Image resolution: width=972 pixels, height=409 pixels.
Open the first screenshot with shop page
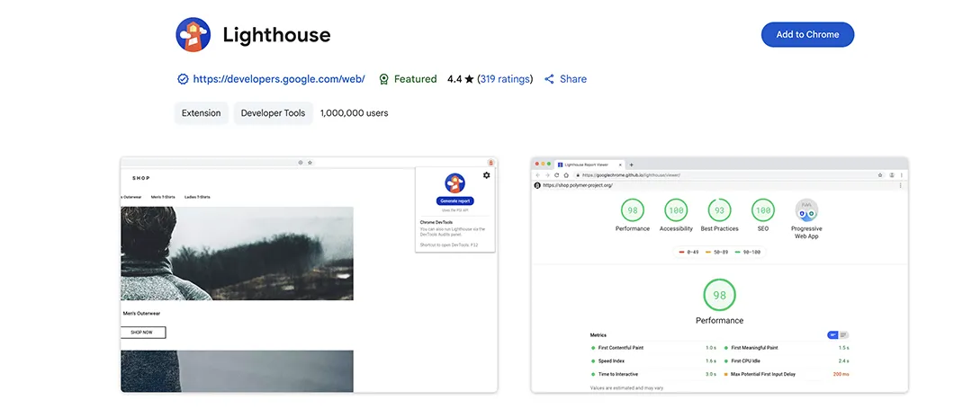tap(309, 274)
